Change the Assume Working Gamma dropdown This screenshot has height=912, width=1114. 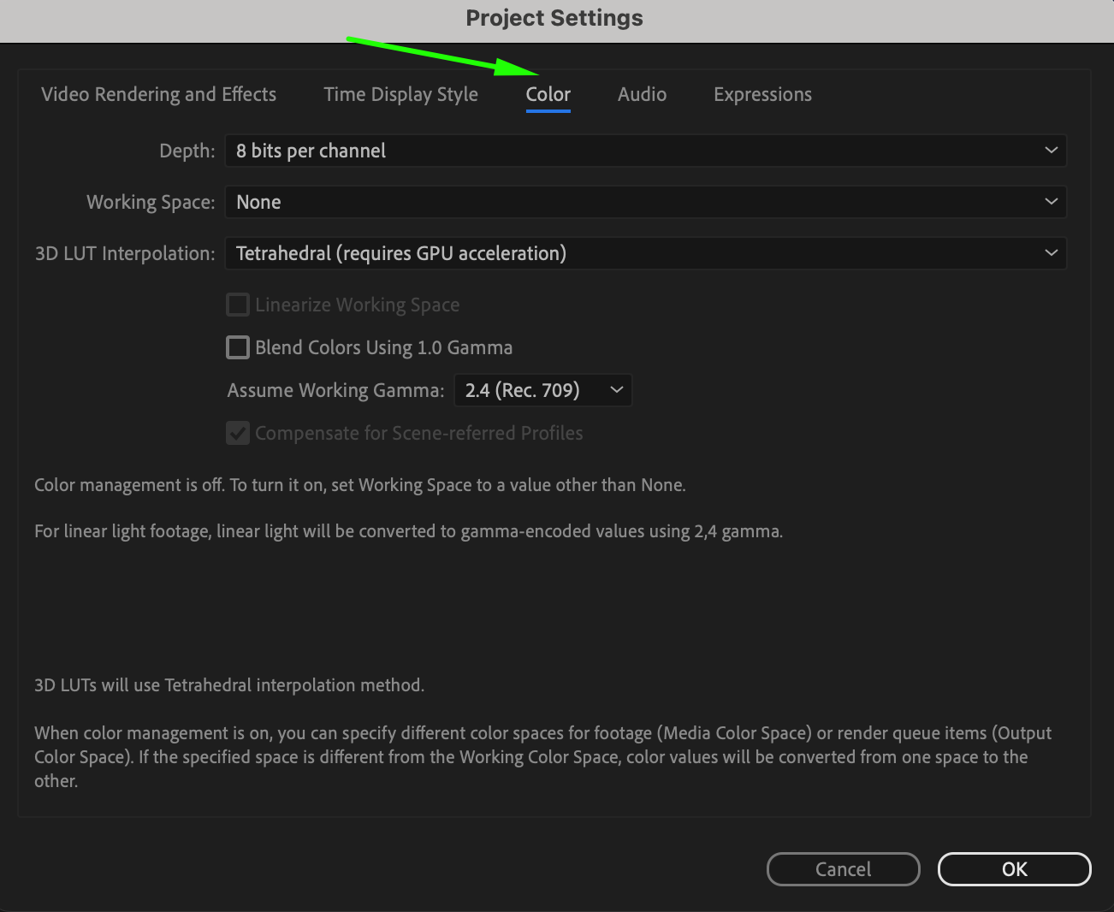542,390
